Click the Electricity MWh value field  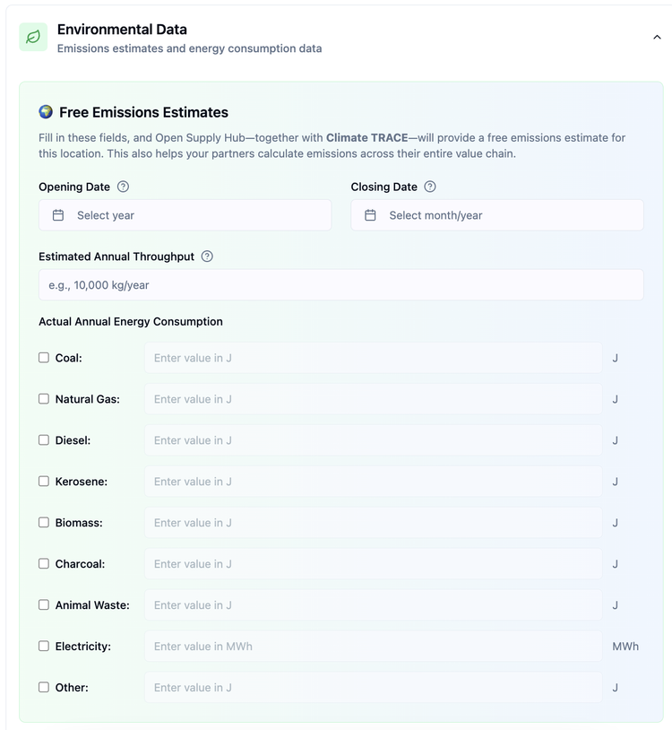(373, 647)
